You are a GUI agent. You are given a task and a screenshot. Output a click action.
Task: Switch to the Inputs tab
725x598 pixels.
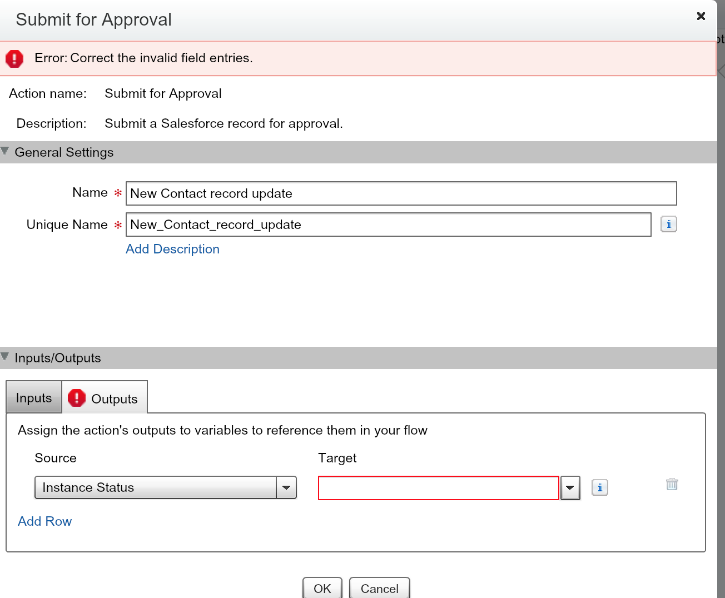click(34, 398)
